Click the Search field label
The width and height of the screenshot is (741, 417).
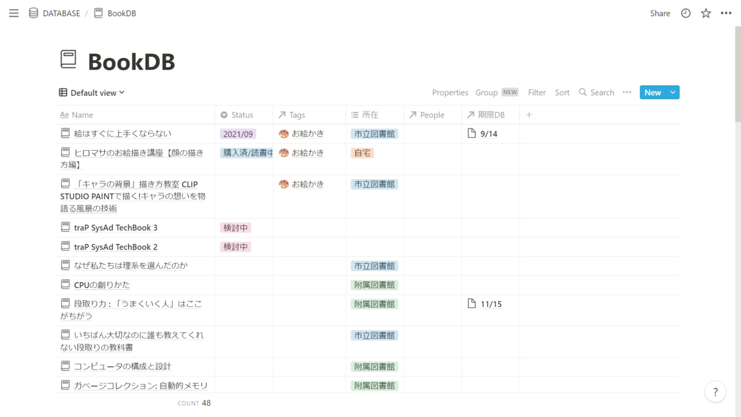[x=602, y=93]
